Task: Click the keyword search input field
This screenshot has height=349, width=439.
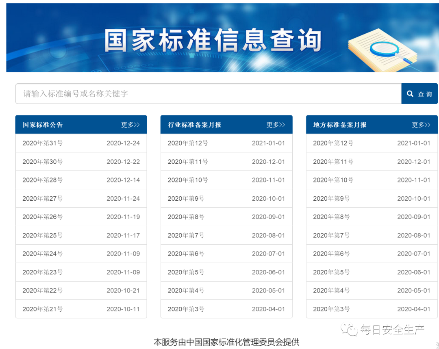Action: tap(208, 94)
